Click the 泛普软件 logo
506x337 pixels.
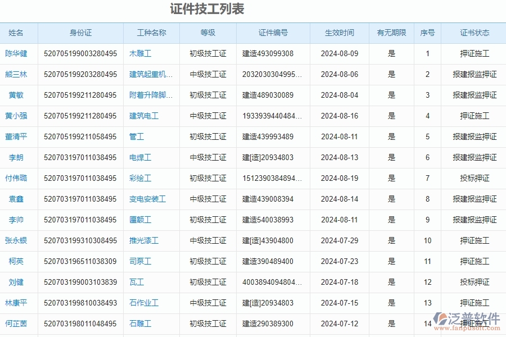point(467,318)
